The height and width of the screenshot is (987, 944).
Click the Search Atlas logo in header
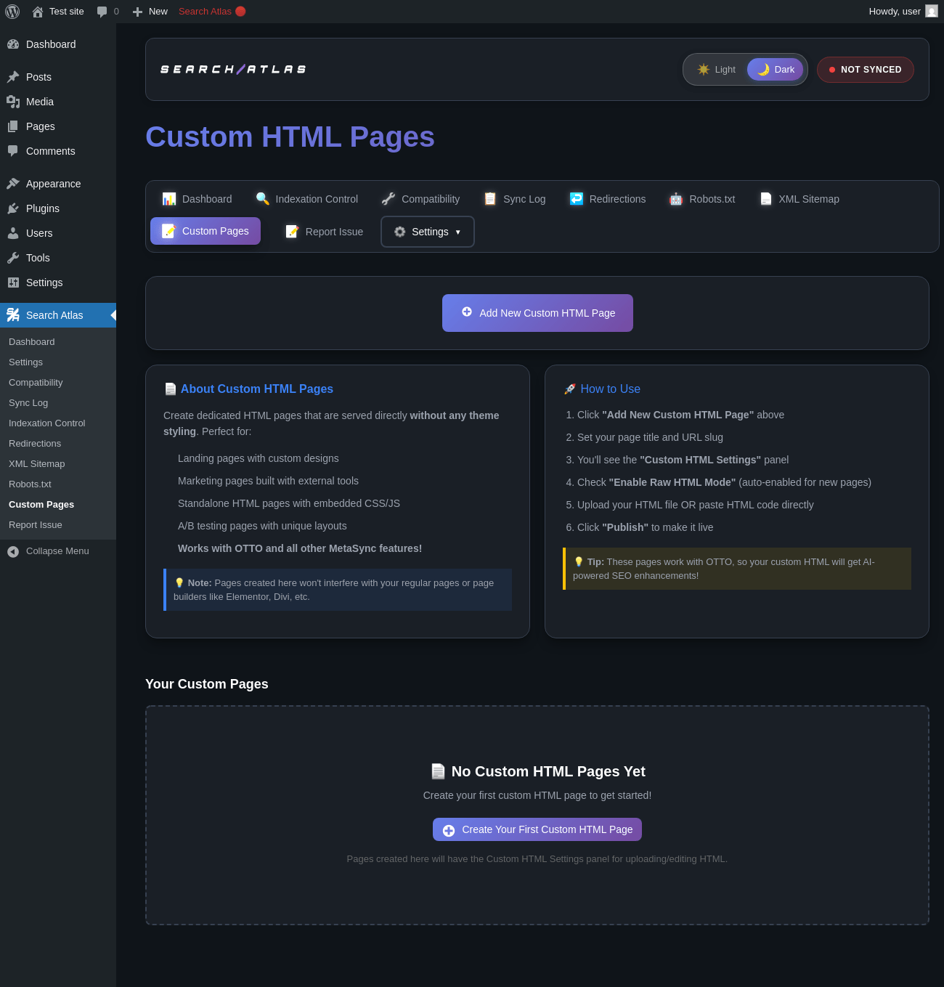[x=233, y=70]
